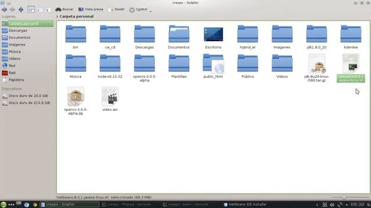The height and width of the screenshot is (208, 371).
Task: Select the Plantillas folder
Action: pos(179,63)
